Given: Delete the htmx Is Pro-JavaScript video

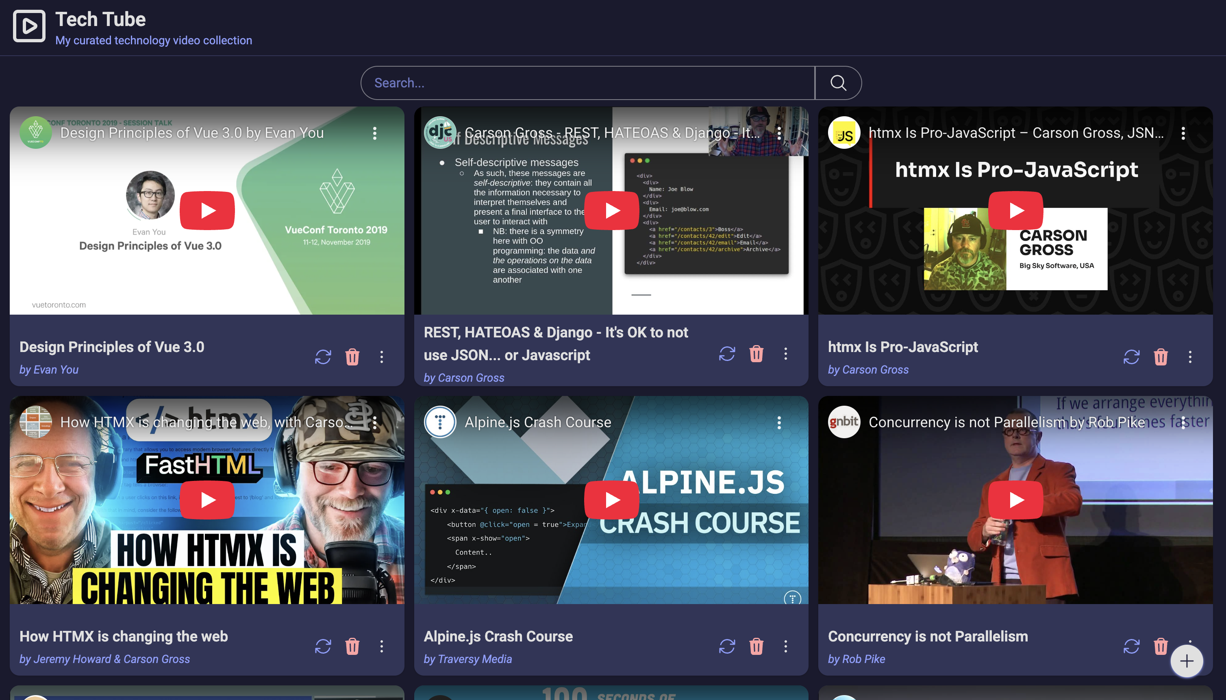Looking at the screenshot, I should [x=1161, y=357].
